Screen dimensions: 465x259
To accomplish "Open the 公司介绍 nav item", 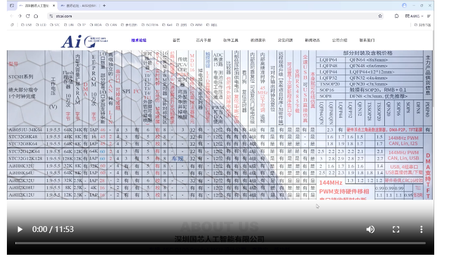I will (340, 40).
